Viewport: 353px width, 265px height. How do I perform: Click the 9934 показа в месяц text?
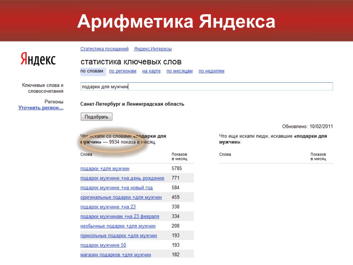(132, 142)
